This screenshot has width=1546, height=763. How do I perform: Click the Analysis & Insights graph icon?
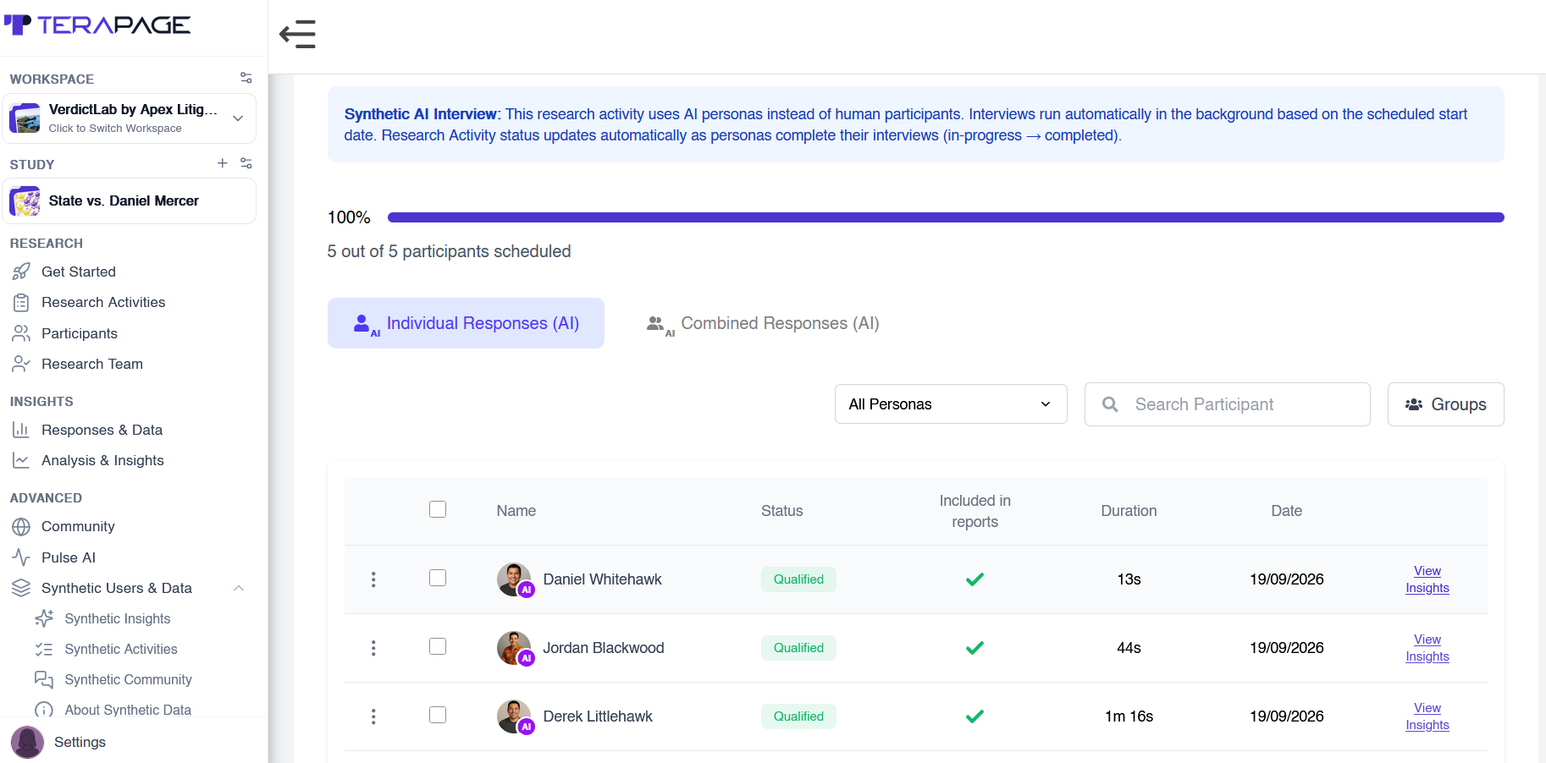click(21, 460)
